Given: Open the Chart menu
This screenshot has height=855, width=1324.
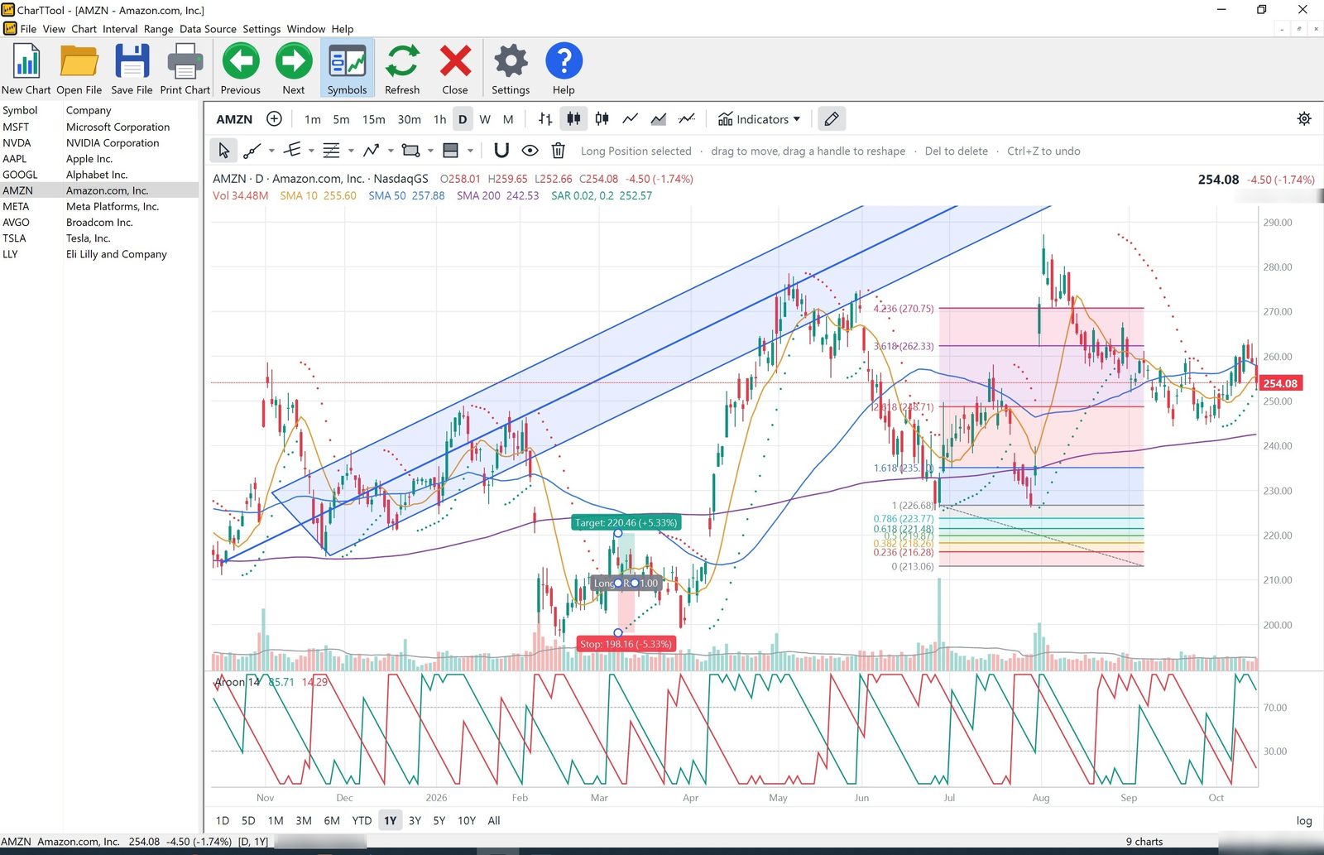Looking at the screenshot, I should click(x=84, y=29).
